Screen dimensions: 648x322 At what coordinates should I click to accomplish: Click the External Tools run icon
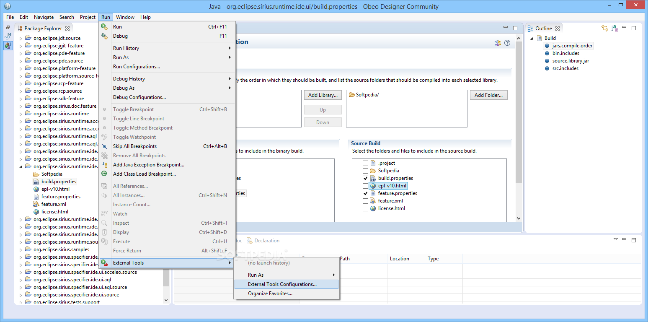click(x=104, y=262)
